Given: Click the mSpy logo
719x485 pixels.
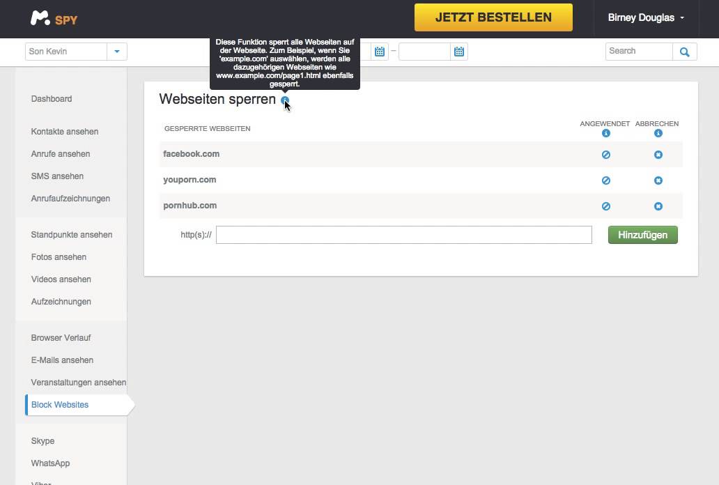Looking at the screenshot, I should point(54,18).
